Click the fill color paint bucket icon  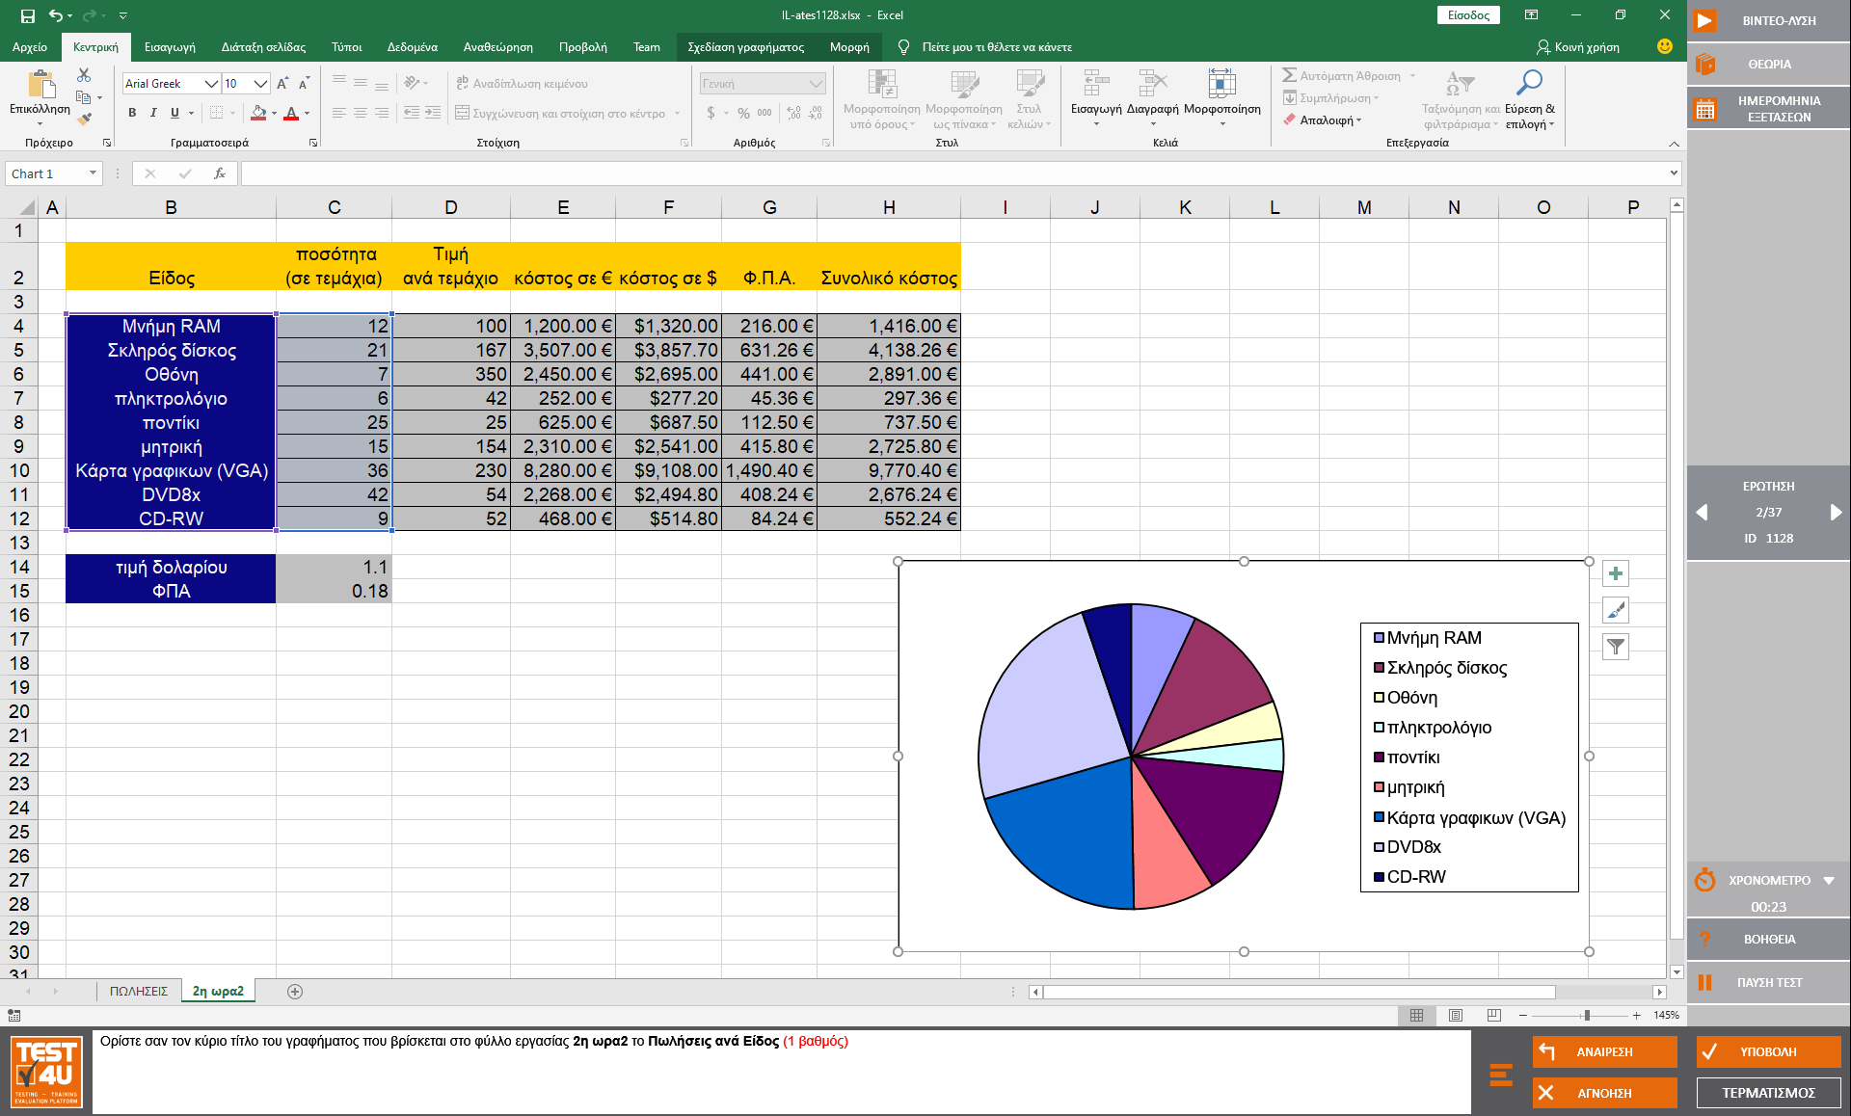tap(258, 113)
